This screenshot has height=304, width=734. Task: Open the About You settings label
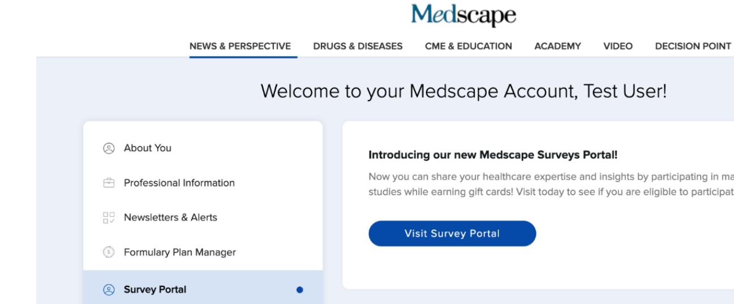click(148, 148)
